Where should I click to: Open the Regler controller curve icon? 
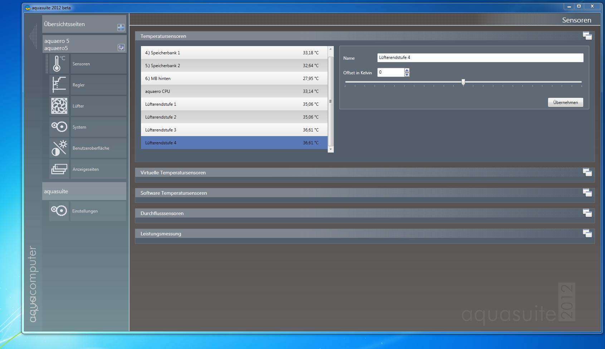pos(59,85)
